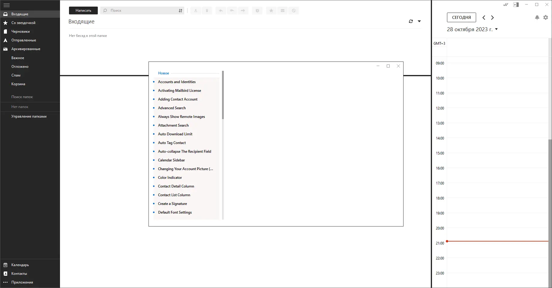Click the block spam toolbar icon
The width and height of the screenshot is (552, 288).
tap(294, 10)
